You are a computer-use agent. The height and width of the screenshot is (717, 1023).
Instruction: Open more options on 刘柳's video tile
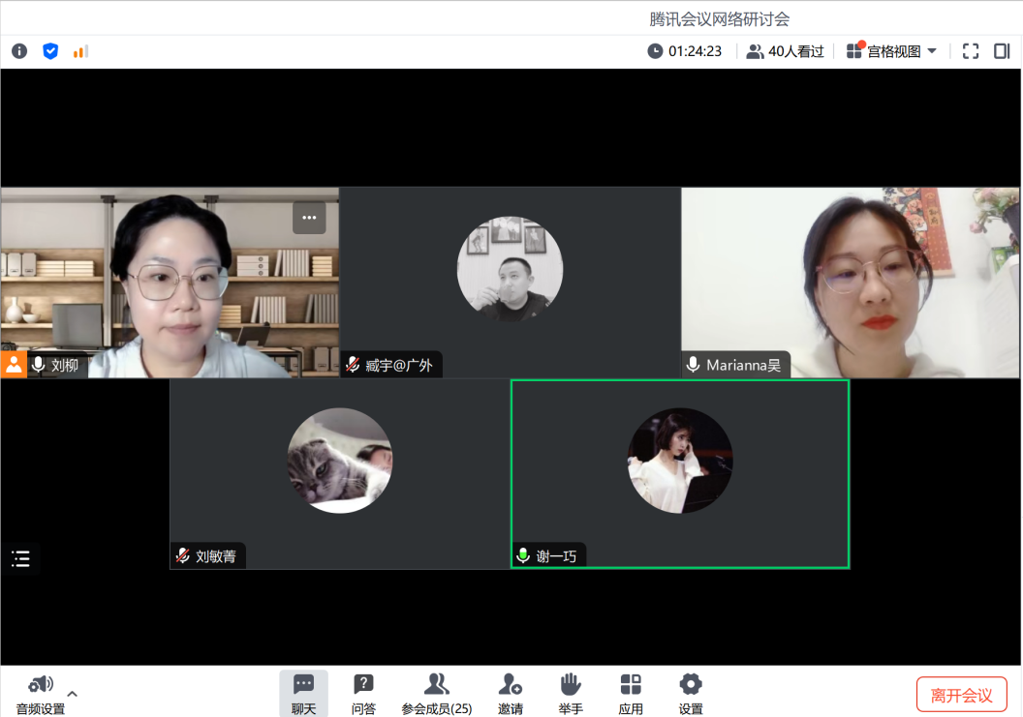309,218
